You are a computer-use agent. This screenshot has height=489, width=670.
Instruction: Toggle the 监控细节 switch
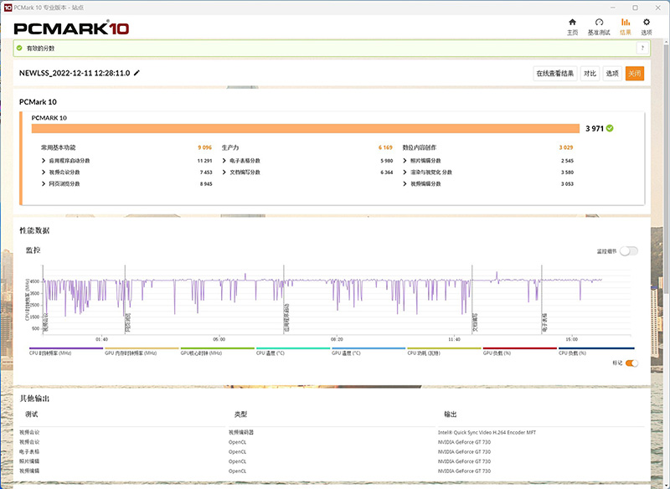[x=628, y=250]
